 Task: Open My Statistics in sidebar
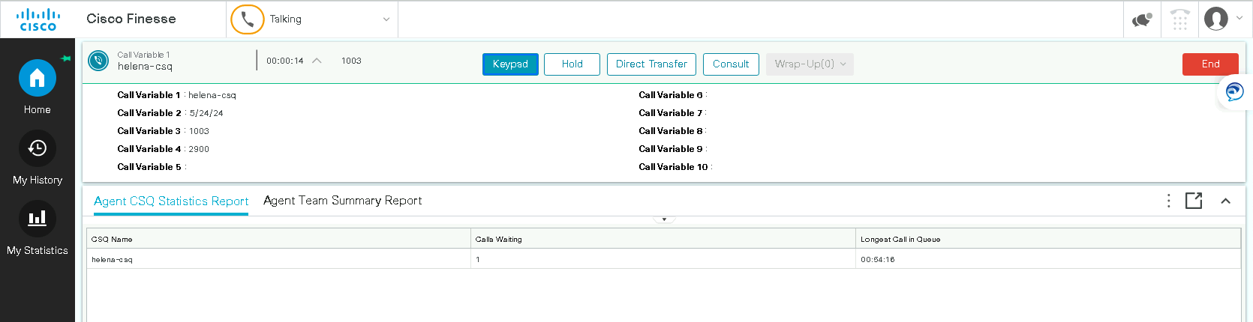pos(38,219)
